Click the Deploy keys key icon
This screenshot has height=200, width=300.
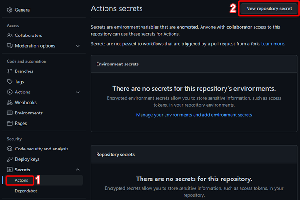pyautogui.click(x=10, y=159)
